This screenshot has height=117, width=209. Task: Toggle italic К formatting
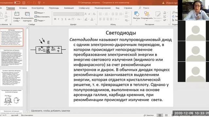(x=58, y=19)
